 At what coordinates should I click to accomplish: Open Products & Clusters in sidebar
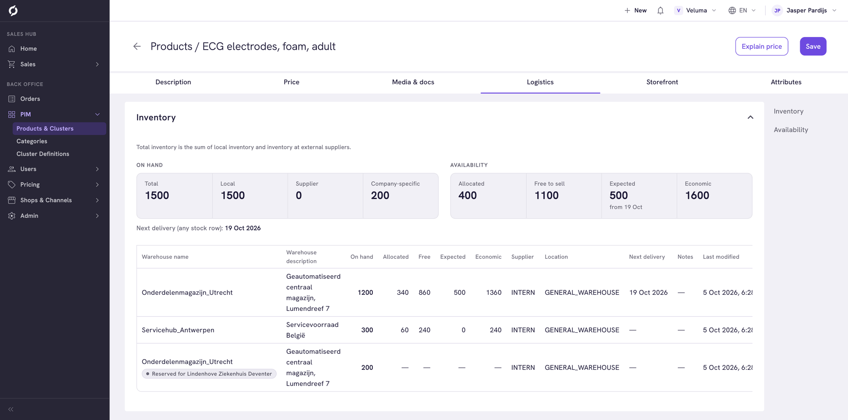click(59, 129)
